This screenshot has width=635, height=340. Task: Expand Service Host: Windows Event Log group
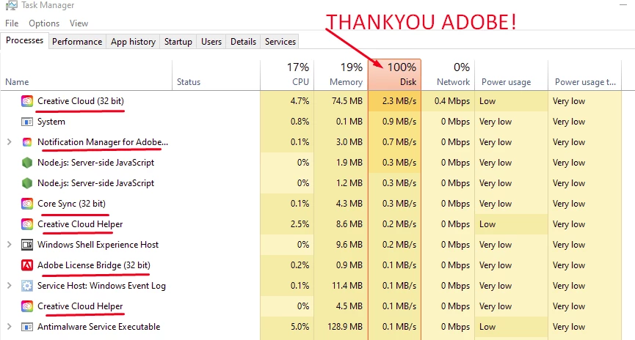pyautogui.click(x=10, y=286)
